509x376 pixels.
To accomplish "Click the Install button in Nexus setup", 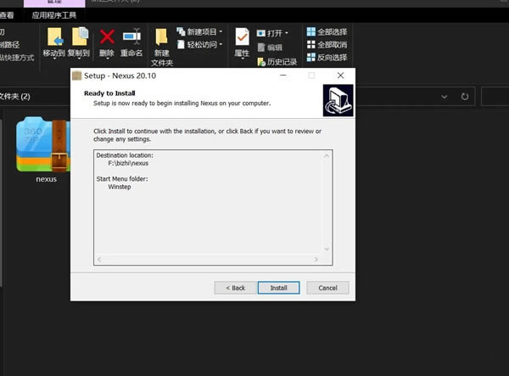I will [x=278, y=288].
